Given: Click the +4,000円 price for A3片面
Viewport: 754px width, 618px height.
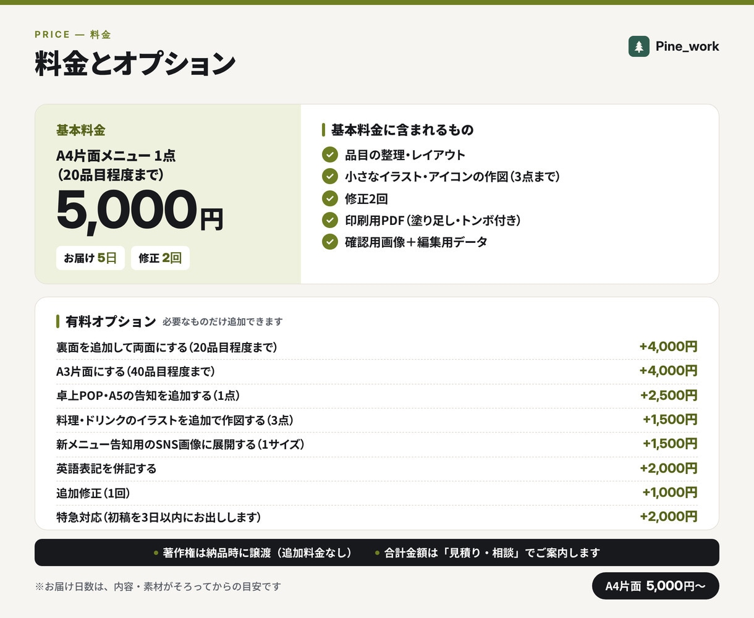Looking at the screenshot, I should 668,371.
